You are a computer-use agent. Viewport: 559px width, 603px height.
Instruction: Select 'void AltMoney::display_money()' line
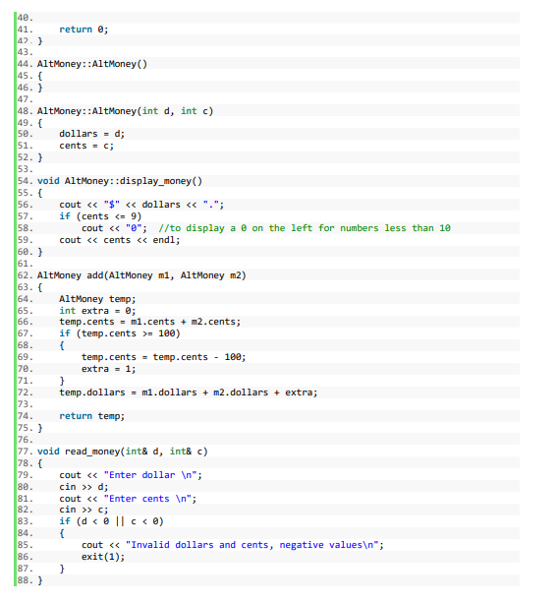pos(120,181)
